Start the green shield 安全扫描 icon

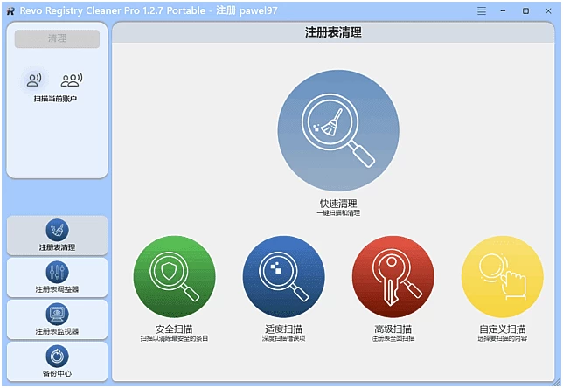(x=174, y=276)
